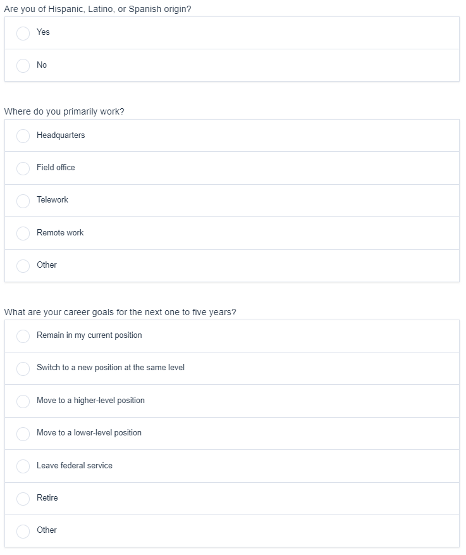The height and width of the screenshot is (555, 466).
Task: Click the Retire answer label text
Action: coord(47,498)
